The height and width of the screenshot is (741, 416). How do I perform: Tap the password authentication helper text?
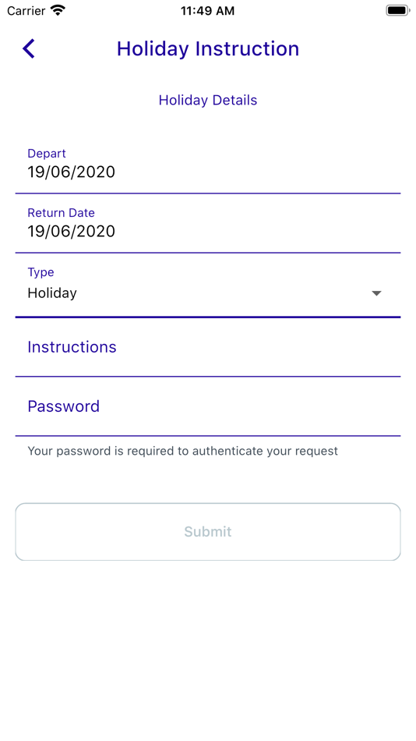tap(183, 451)
